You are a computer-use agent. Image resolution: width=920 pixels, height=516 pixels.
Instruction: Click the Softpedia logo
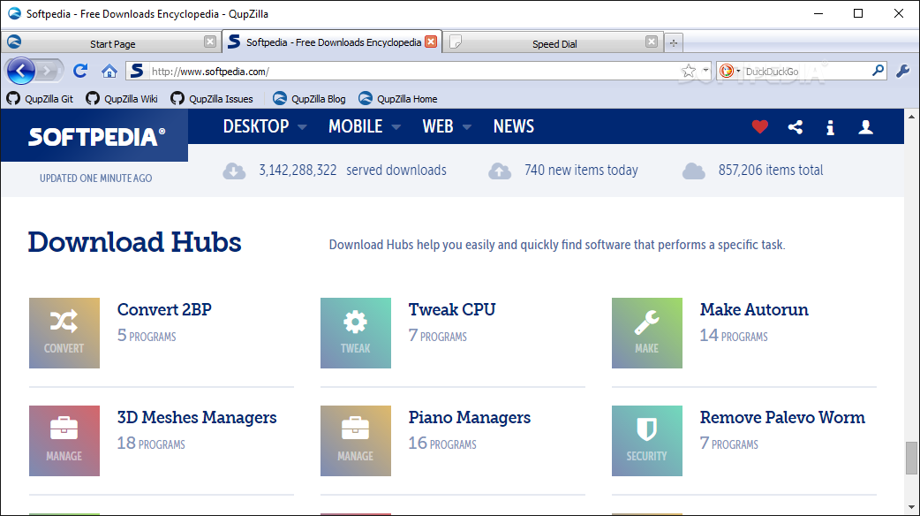click(96, 137)
